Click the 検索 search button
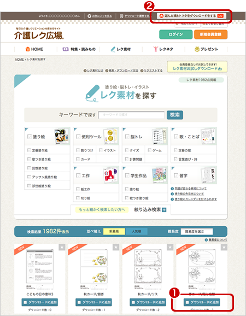Viewport: 246px width, 316px height. (175, 115)
